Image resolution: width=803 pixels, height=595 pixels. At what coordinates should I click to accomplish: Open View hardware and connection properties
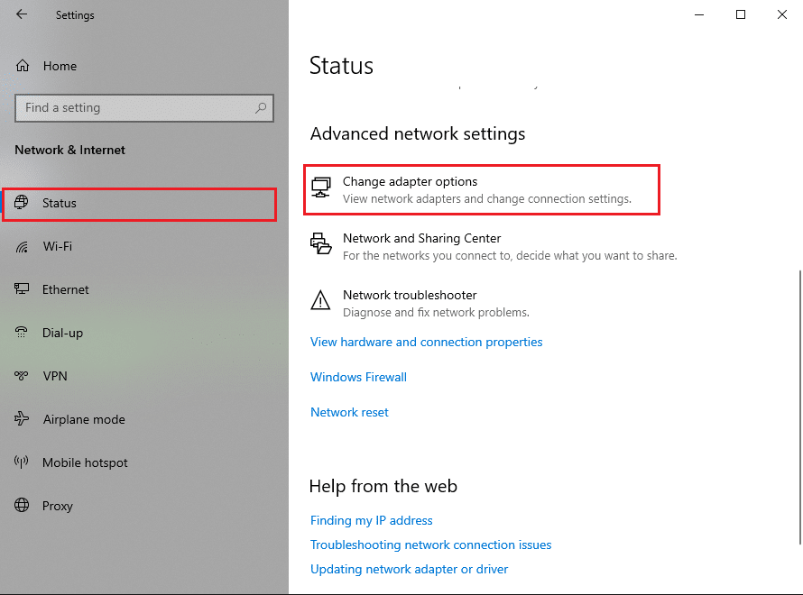426,343
